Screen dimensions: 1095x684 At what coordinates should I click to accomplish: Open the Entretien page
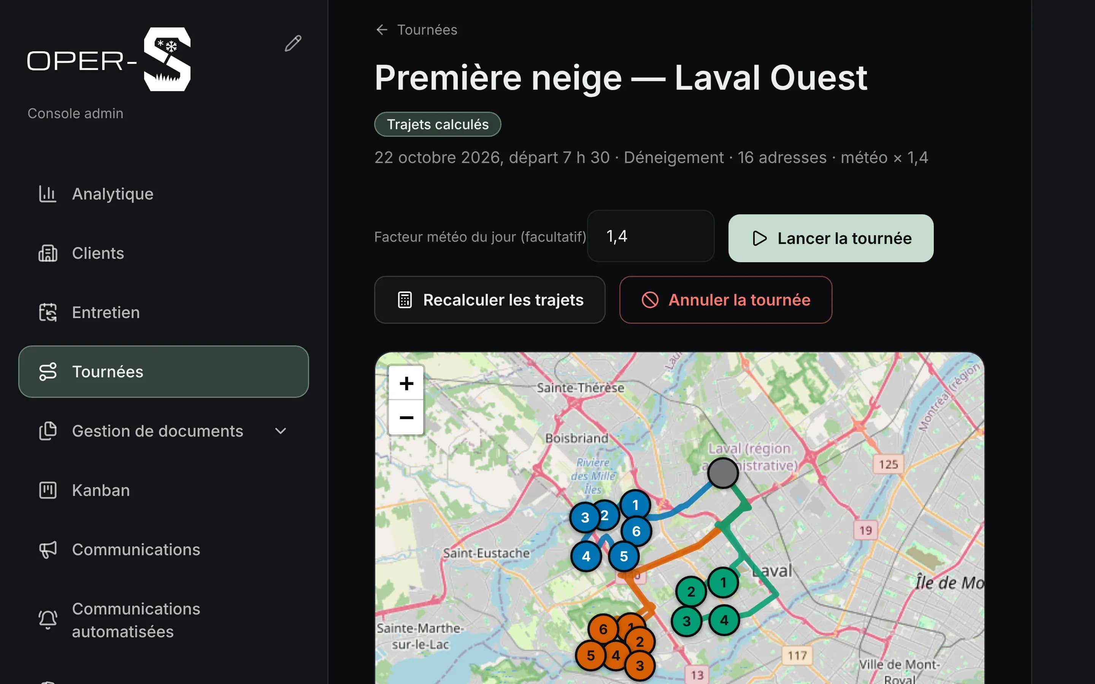[163, 313]
